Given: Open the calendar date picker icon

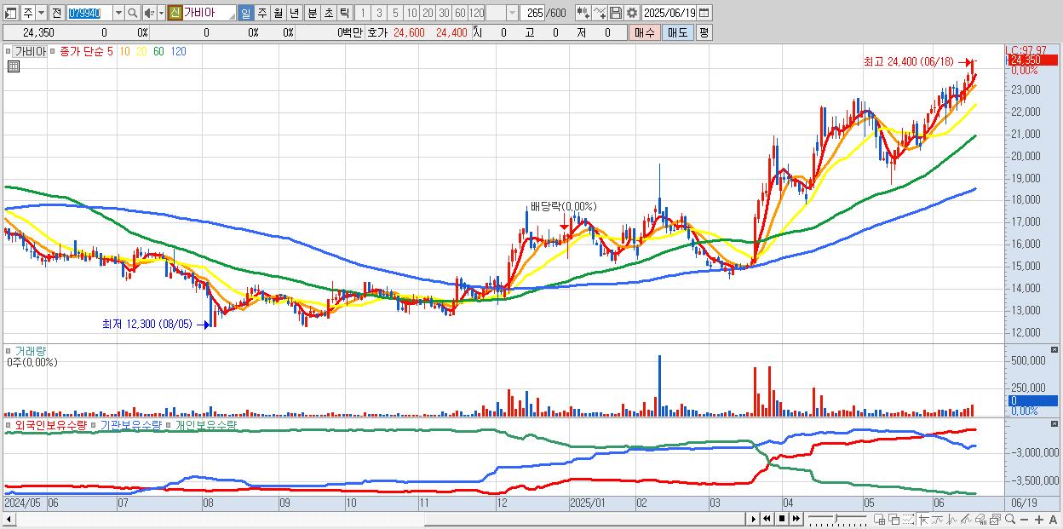Looking at the screenshot, I should (704, 13).
